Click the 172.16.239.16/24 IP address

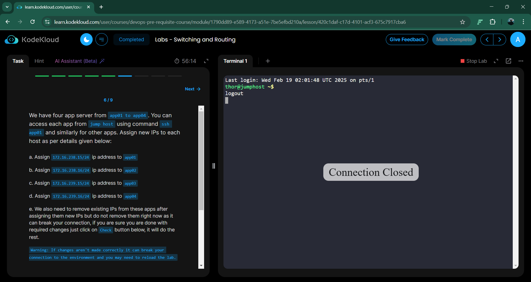coord(71,196)
